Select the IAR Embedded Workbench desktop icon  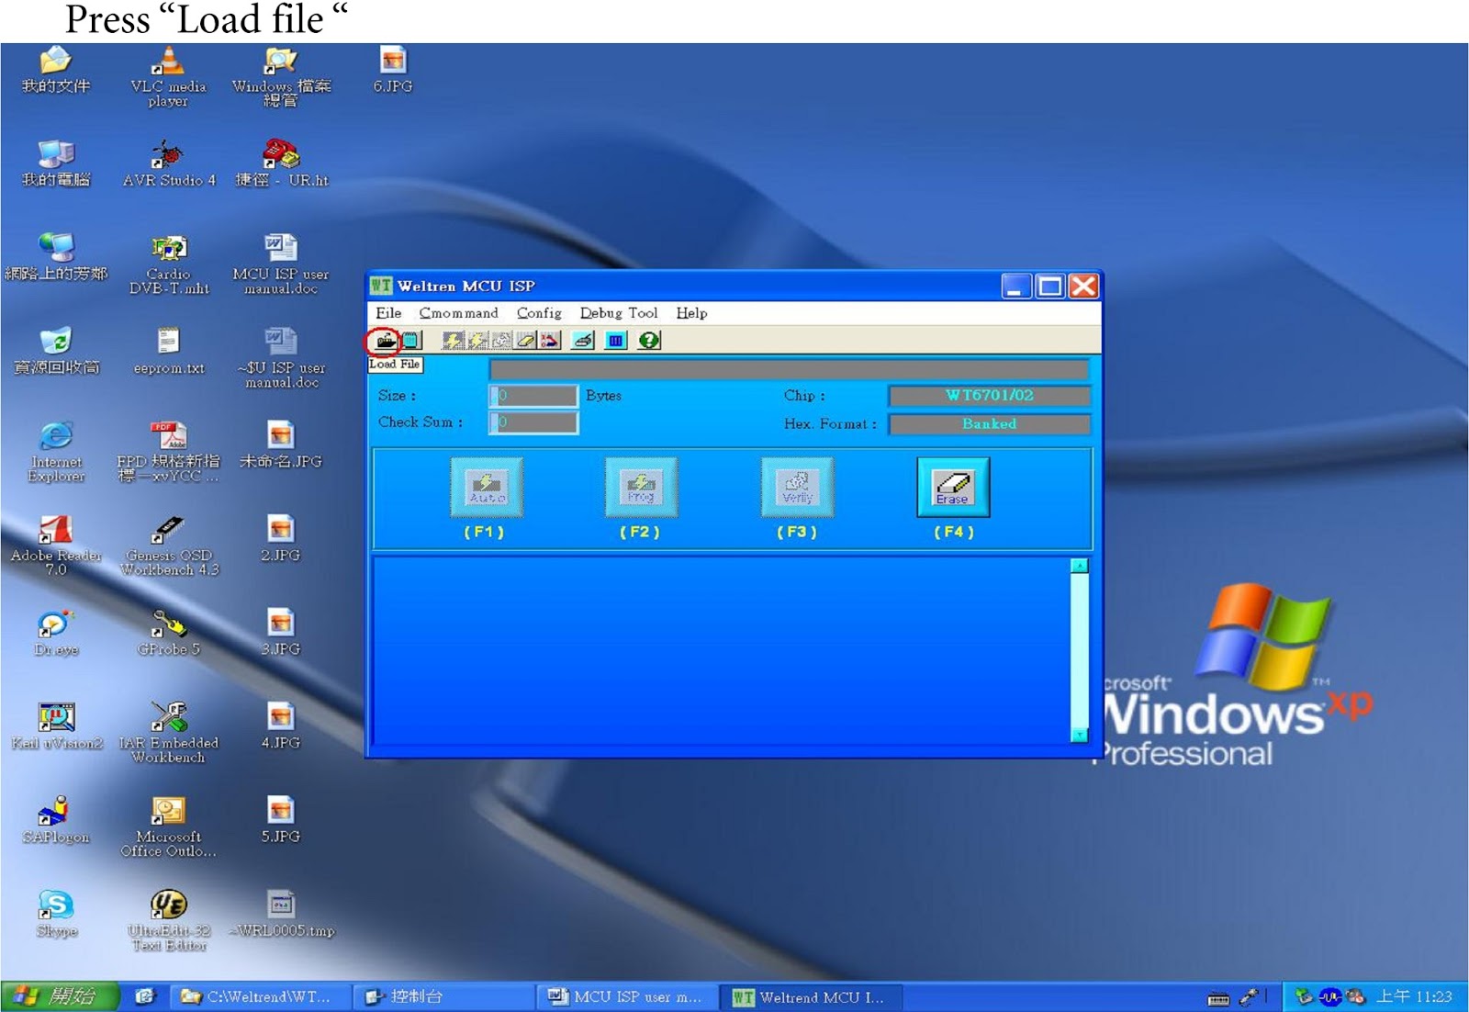169,733
